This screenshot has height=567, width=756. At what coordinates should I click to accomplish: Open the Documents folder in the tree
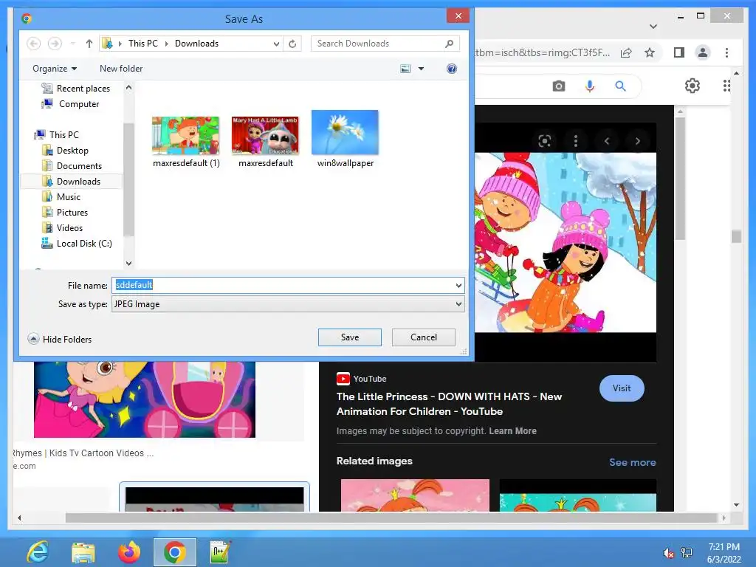(x=72, y=165)
